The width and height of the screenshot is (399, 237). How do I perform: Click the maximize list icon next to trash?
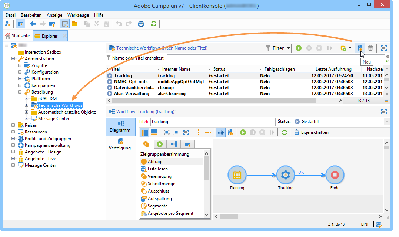[384, 48]
